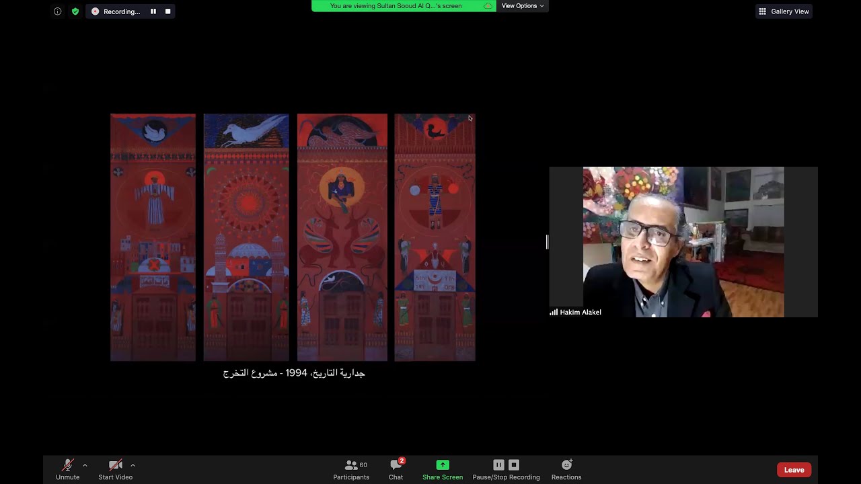Click the green screen-sharing notification bar
The image size is (861, 484).
[x=404, y=6]
